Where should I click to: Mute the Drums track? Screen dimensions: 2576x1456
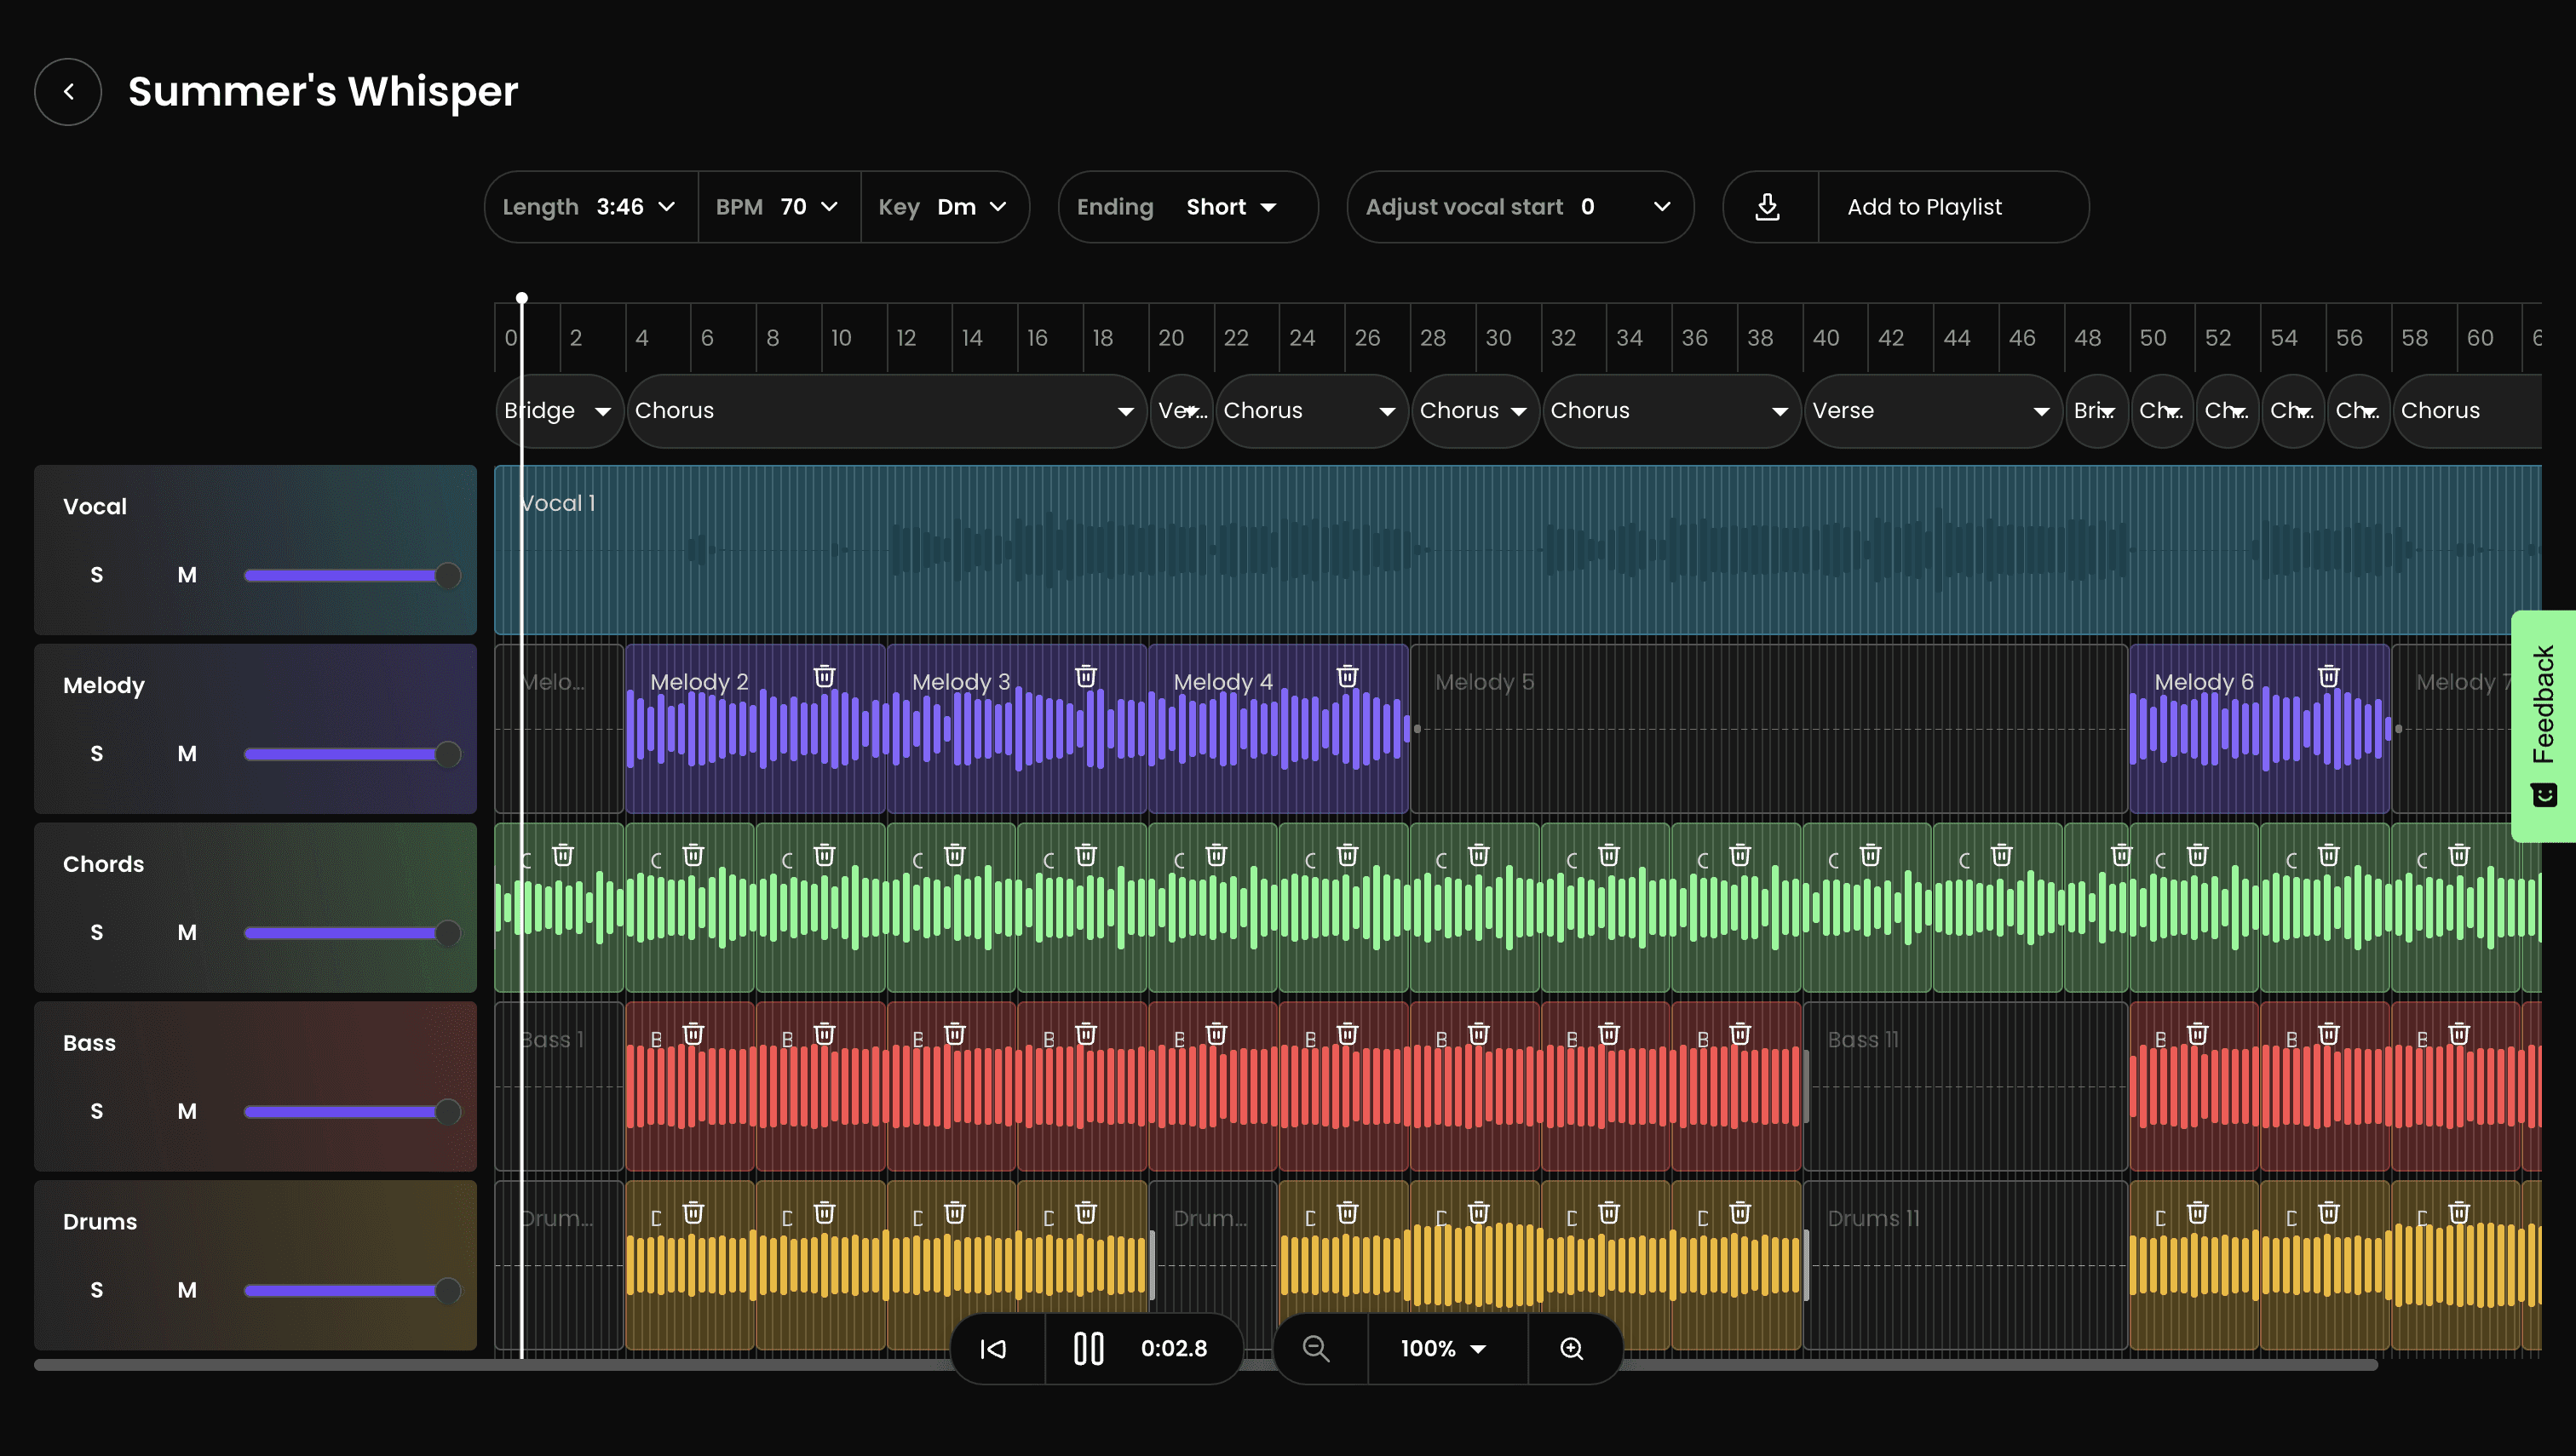[x=187, y=1290]
